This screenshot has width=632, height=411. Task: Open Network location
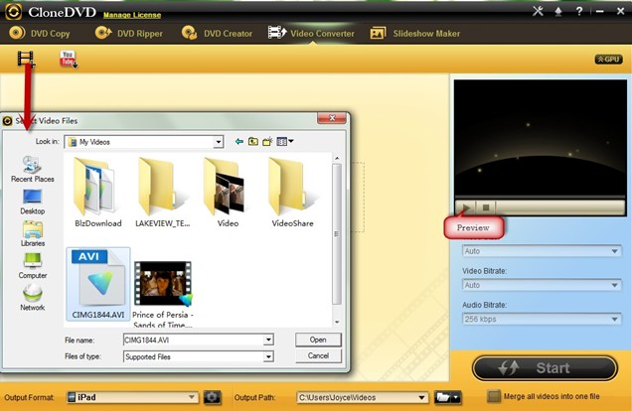point(32,298)
